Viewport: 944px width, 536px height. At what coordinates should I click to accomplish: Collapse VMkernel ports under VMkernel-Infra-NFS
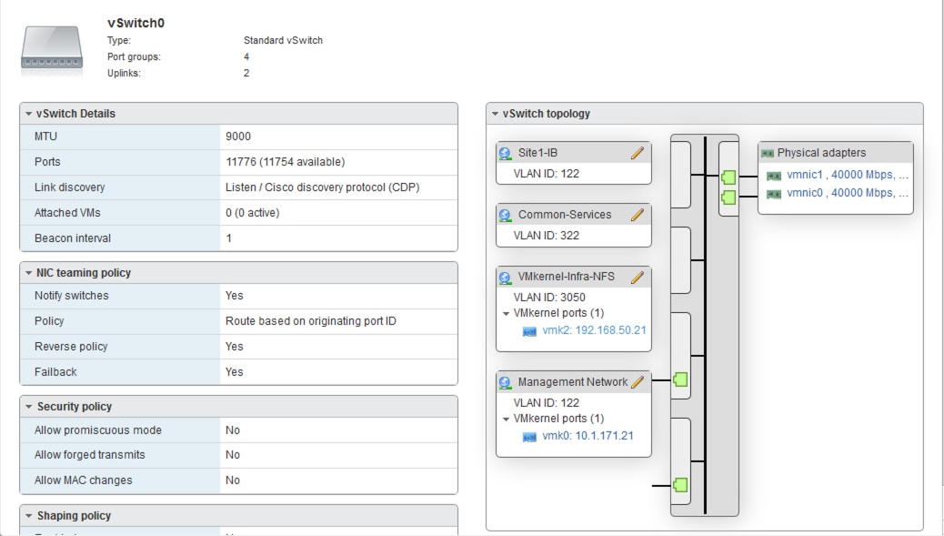[506, 314]
